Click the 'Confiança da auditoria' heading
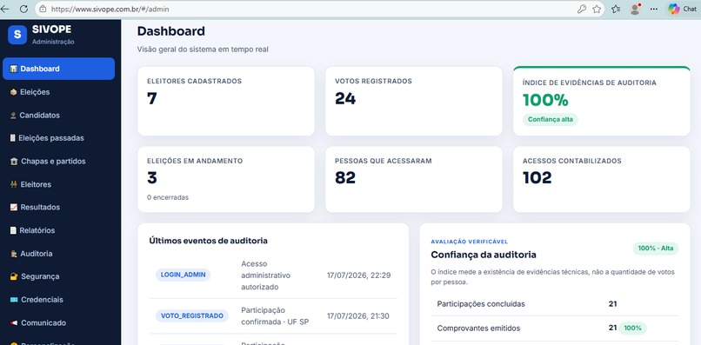701x345 pixels. [x=484, y=255]
